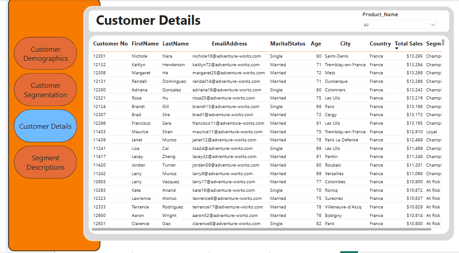Sort by City column header
The image size is (459, 253).
(x=345, y=44)
